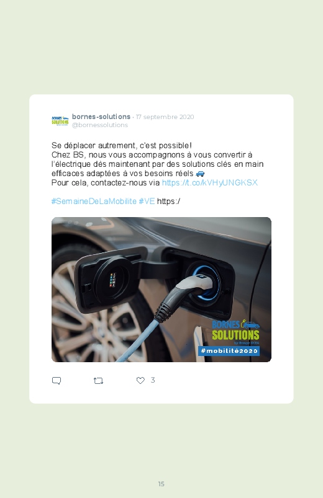Open the t.co/kVHyUNGKSX link
The image size is (323, 498).
click(210, 182)
